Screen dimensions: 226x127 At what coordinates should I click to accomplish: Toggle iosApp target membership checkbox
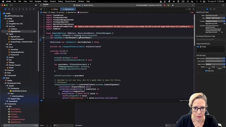(198, 47)
